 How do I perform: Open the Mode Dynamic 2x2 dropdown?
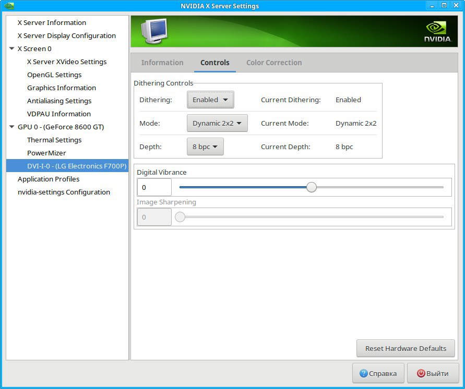coord(217,123)
